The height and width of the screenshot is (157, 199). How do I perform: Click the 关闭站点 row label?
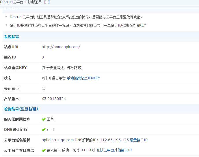(x=12, y=88)
